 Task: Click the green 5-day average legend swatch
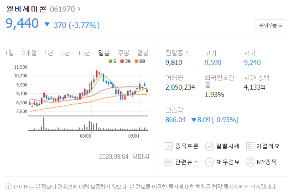click(111, 61)
